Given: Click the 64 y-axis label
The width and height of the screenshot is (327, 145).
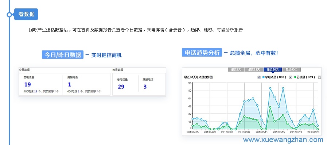Looking at the screenshot, I should pos(190,98).
